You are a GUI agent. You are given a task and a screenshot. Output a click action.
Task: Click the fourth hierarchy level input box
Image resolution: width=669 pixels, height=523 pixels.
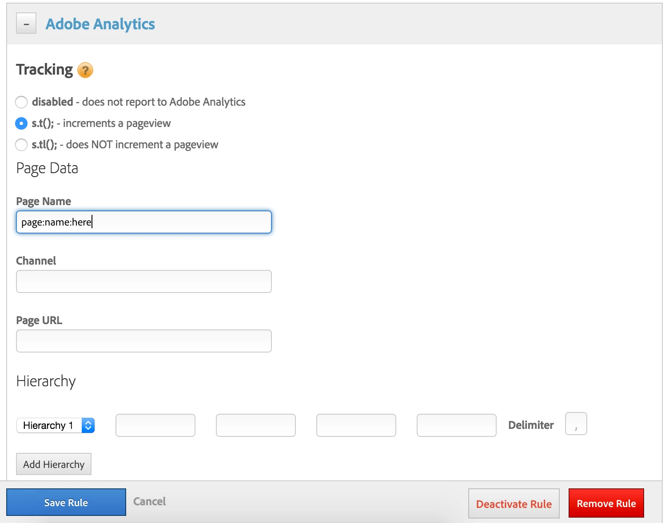click(457, 425)
